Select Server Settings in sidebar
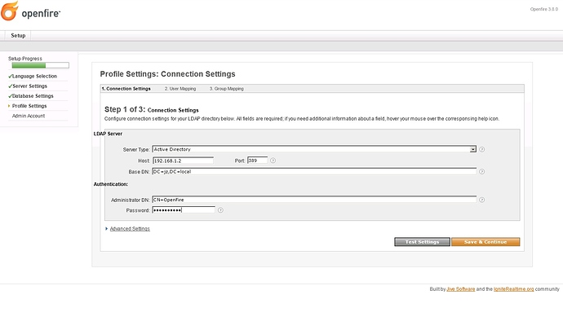Screen dimensions: 563x317 point(29,86)
